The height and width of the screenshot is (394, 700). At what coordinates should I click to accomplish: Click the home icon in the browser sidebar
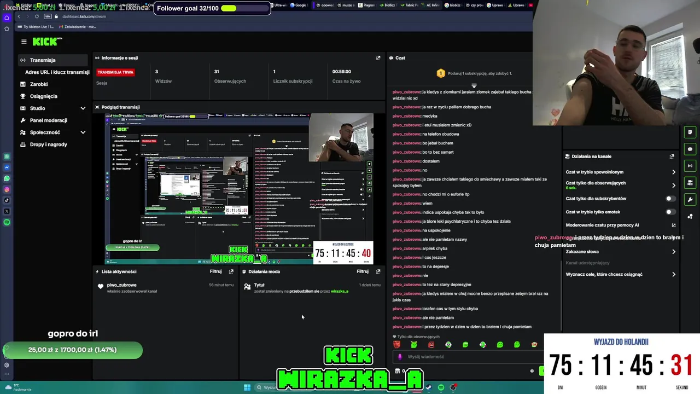[x=7, y=18]
